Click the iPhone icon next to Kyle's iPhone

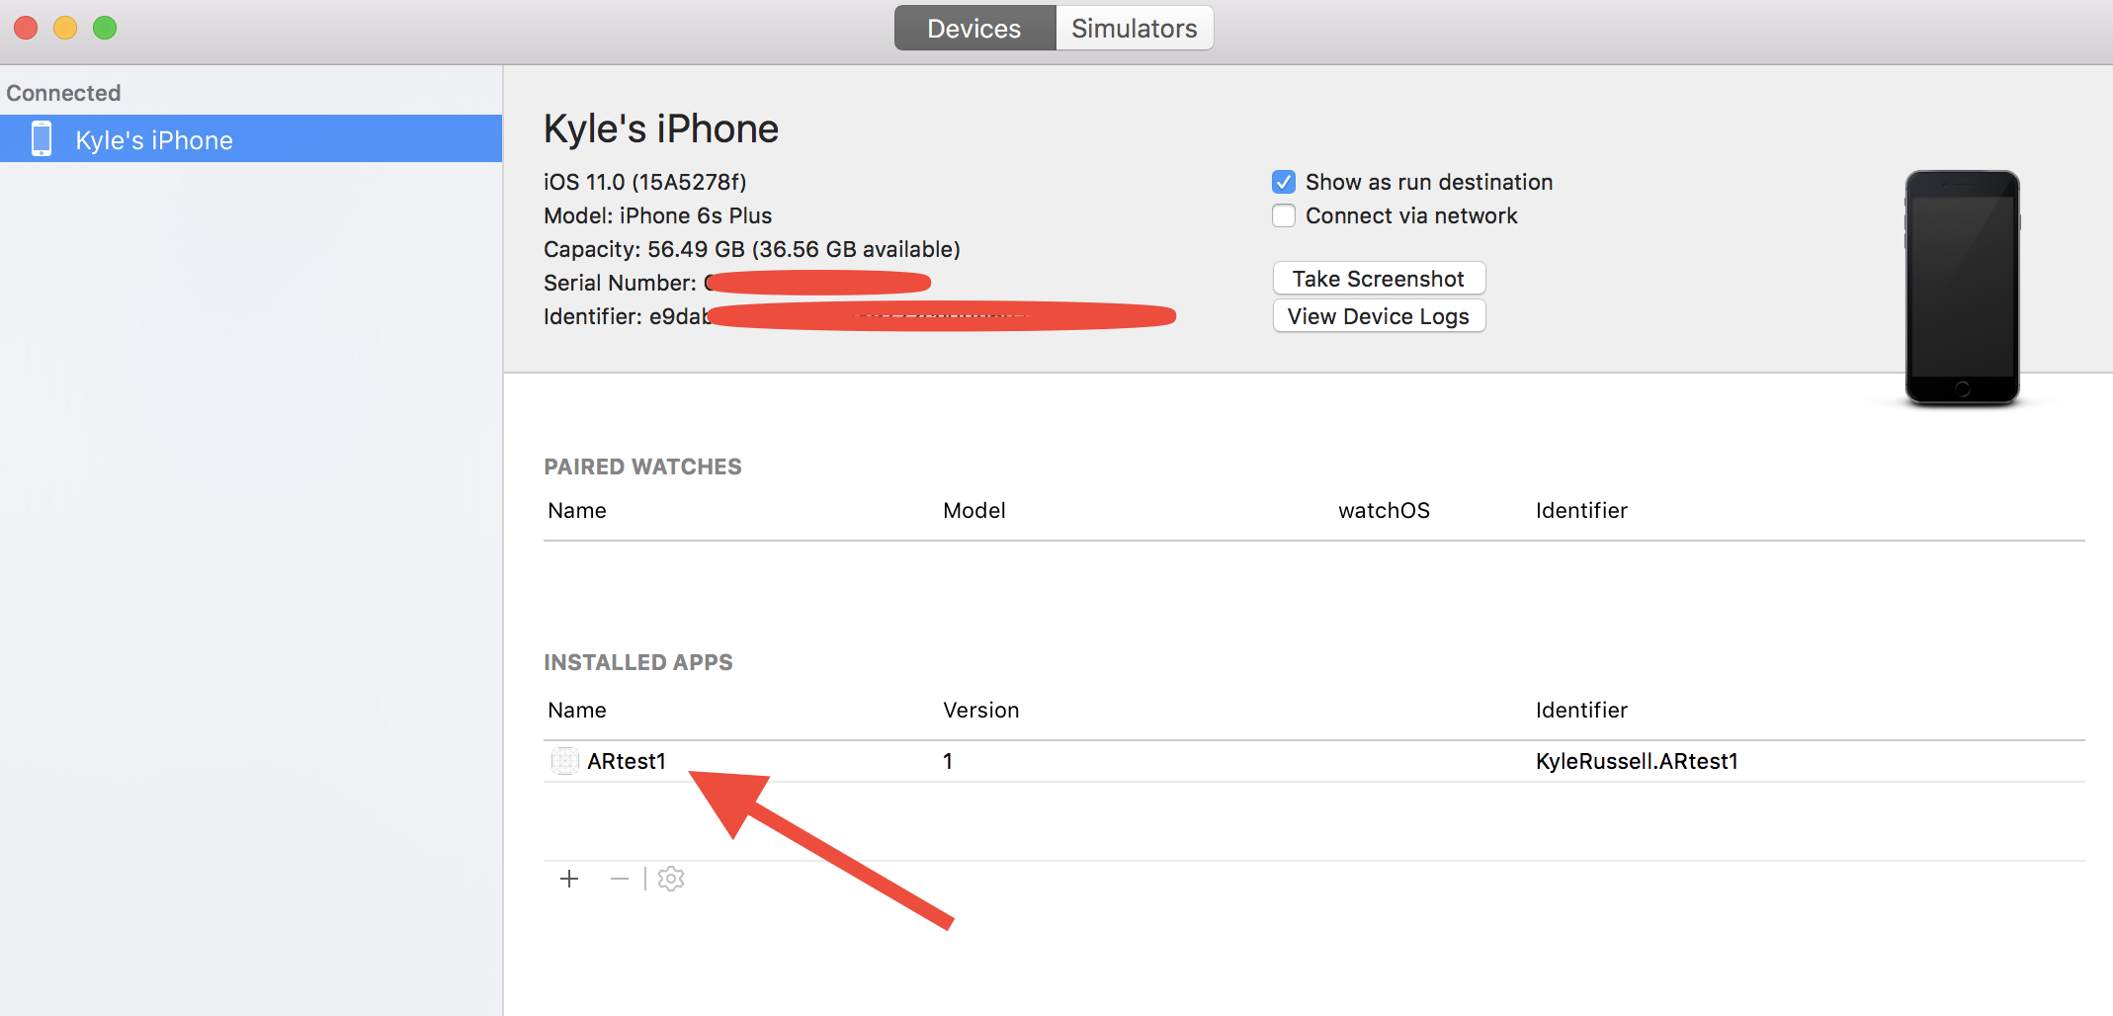point(42,139)
